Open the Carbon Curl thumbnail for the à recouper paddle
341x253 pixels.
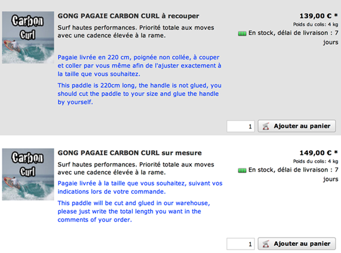click(28, 38)
